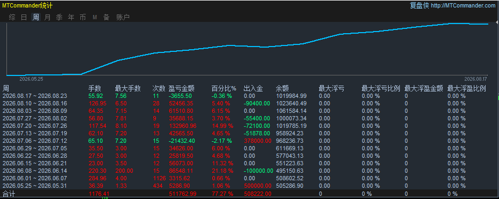Click the deposit value 378000.00
The width and height of the screenshot is (499, 199).
point(258,141)
